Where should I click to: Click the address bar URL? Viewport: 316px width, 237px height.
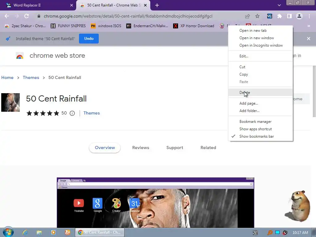point(128,16)
